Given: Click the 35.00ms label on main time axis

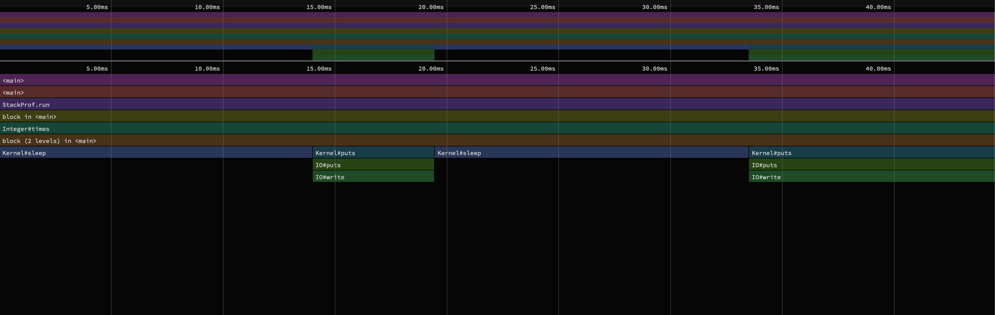Looking at the screenshot, I should coord(766,69).
